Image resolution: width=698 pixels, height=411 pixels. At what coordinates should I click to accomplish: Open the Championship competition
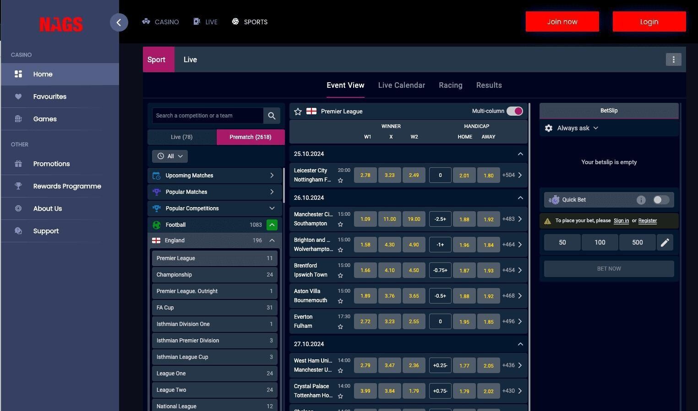point(215,275)
